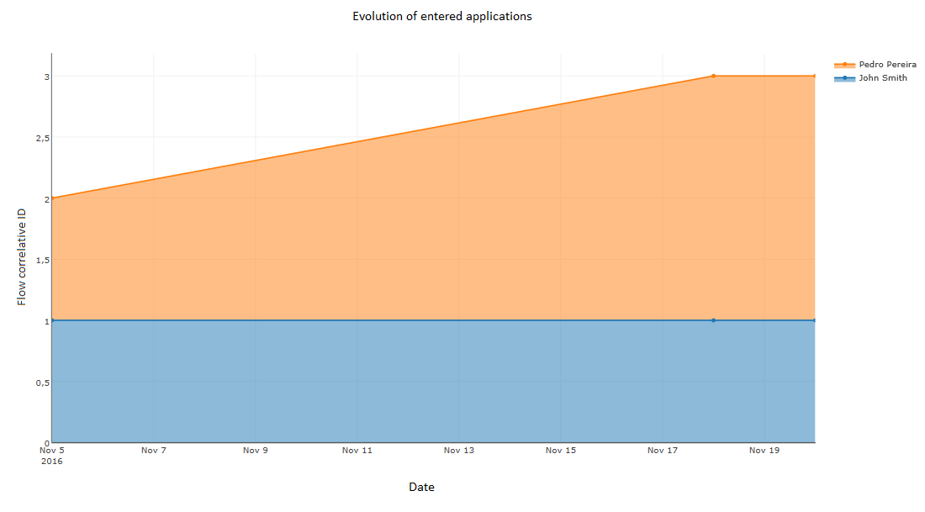The width and height of the screenshot is (925, 512).
Task: Click the '2,5' y-axis tick label
Action: 43,138
